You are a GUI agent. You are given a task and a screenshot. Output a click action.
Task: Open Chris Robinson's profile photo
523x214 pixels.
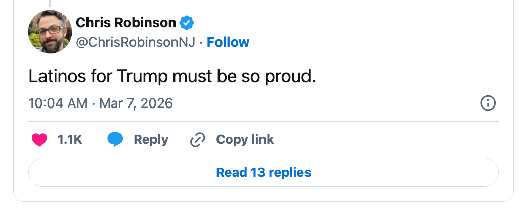point(50,32)
